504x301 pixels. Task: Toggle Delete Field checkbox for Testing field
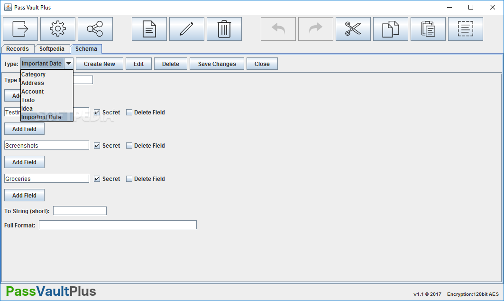129,113
